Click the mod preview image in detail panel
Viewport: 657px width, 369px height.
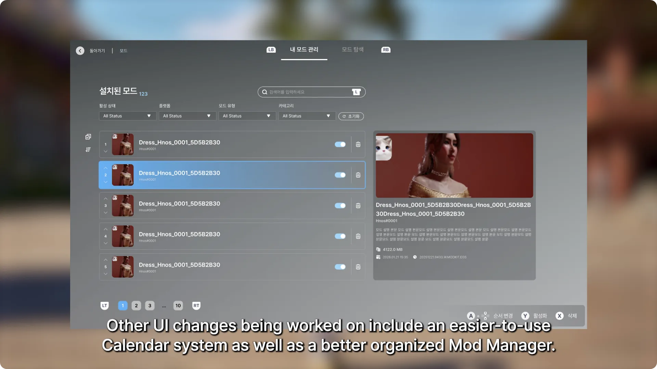point(454,165)
